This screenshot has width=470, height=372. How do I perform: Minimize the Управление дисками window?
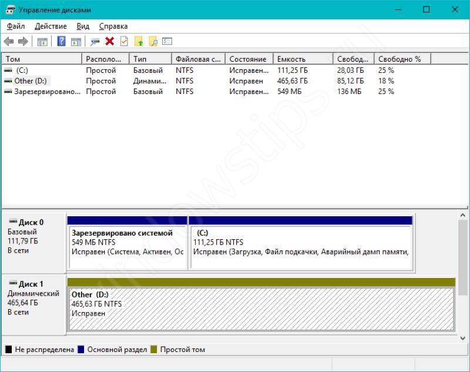[398, 9]
